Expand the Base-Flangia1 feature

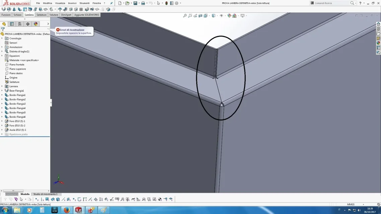click(x=2, y=91)
